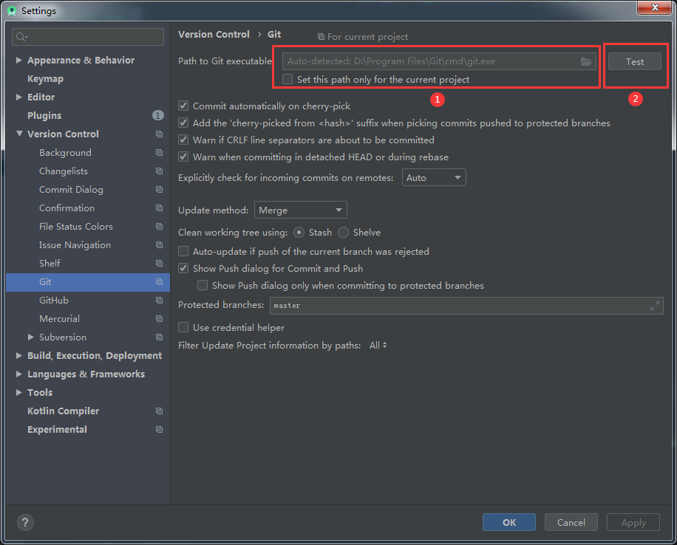Image resolution: width=677 pixels, height=545 pixels.
Task: Click the notification badge next to Plugins
Action: [157, 115]
